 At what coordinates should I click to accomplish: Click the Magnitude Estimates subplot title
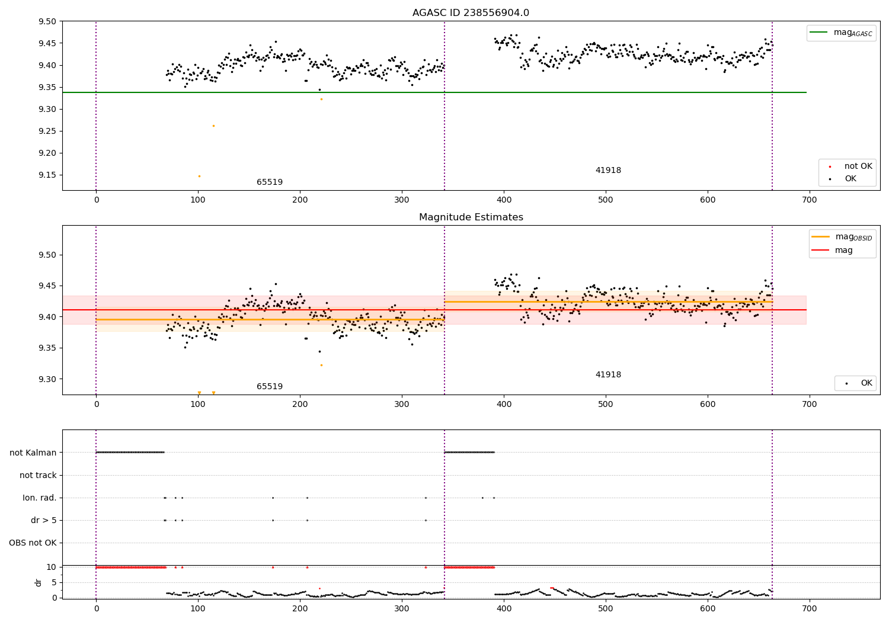pos(471,217)
